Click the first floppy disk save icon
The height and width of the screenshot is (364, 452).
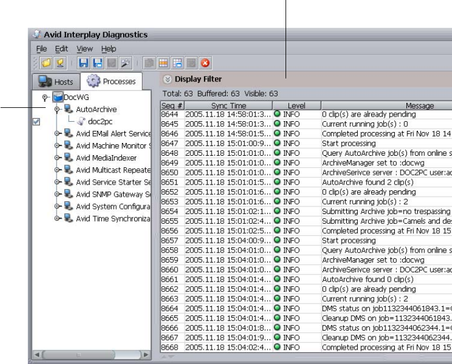point(84,63)
